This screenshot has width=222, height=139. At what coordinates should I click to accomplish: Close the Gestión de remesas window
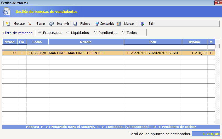coord(218,3)
